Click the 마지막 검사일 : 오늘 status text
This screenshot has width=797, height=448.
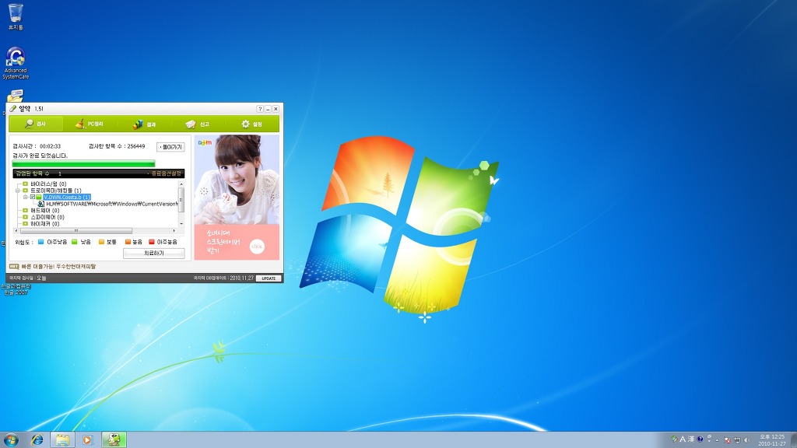tap(28, 278)
